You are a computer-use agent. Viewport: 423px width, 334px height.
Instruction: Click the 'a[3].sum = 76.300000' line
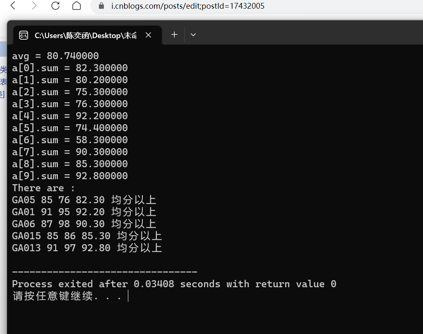coord(70,104)
